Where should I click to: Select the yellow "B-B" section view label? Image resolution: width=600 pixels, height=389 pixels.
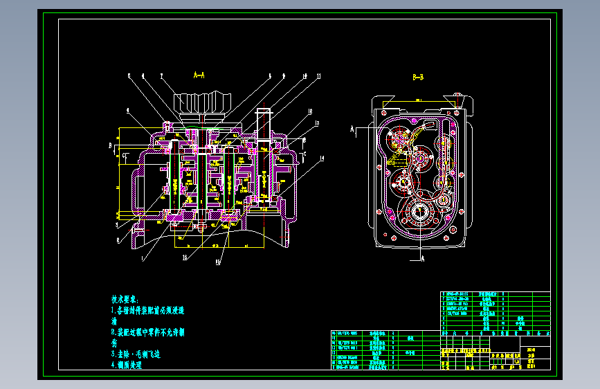[418, 78]
